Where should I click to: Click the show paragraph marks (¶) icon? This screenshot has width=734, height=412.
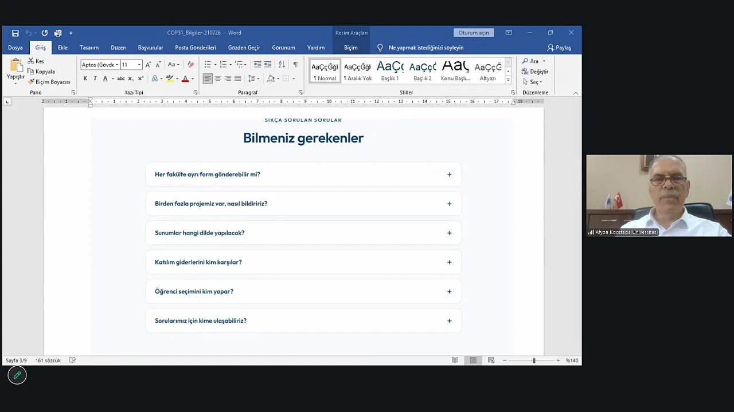295,65
